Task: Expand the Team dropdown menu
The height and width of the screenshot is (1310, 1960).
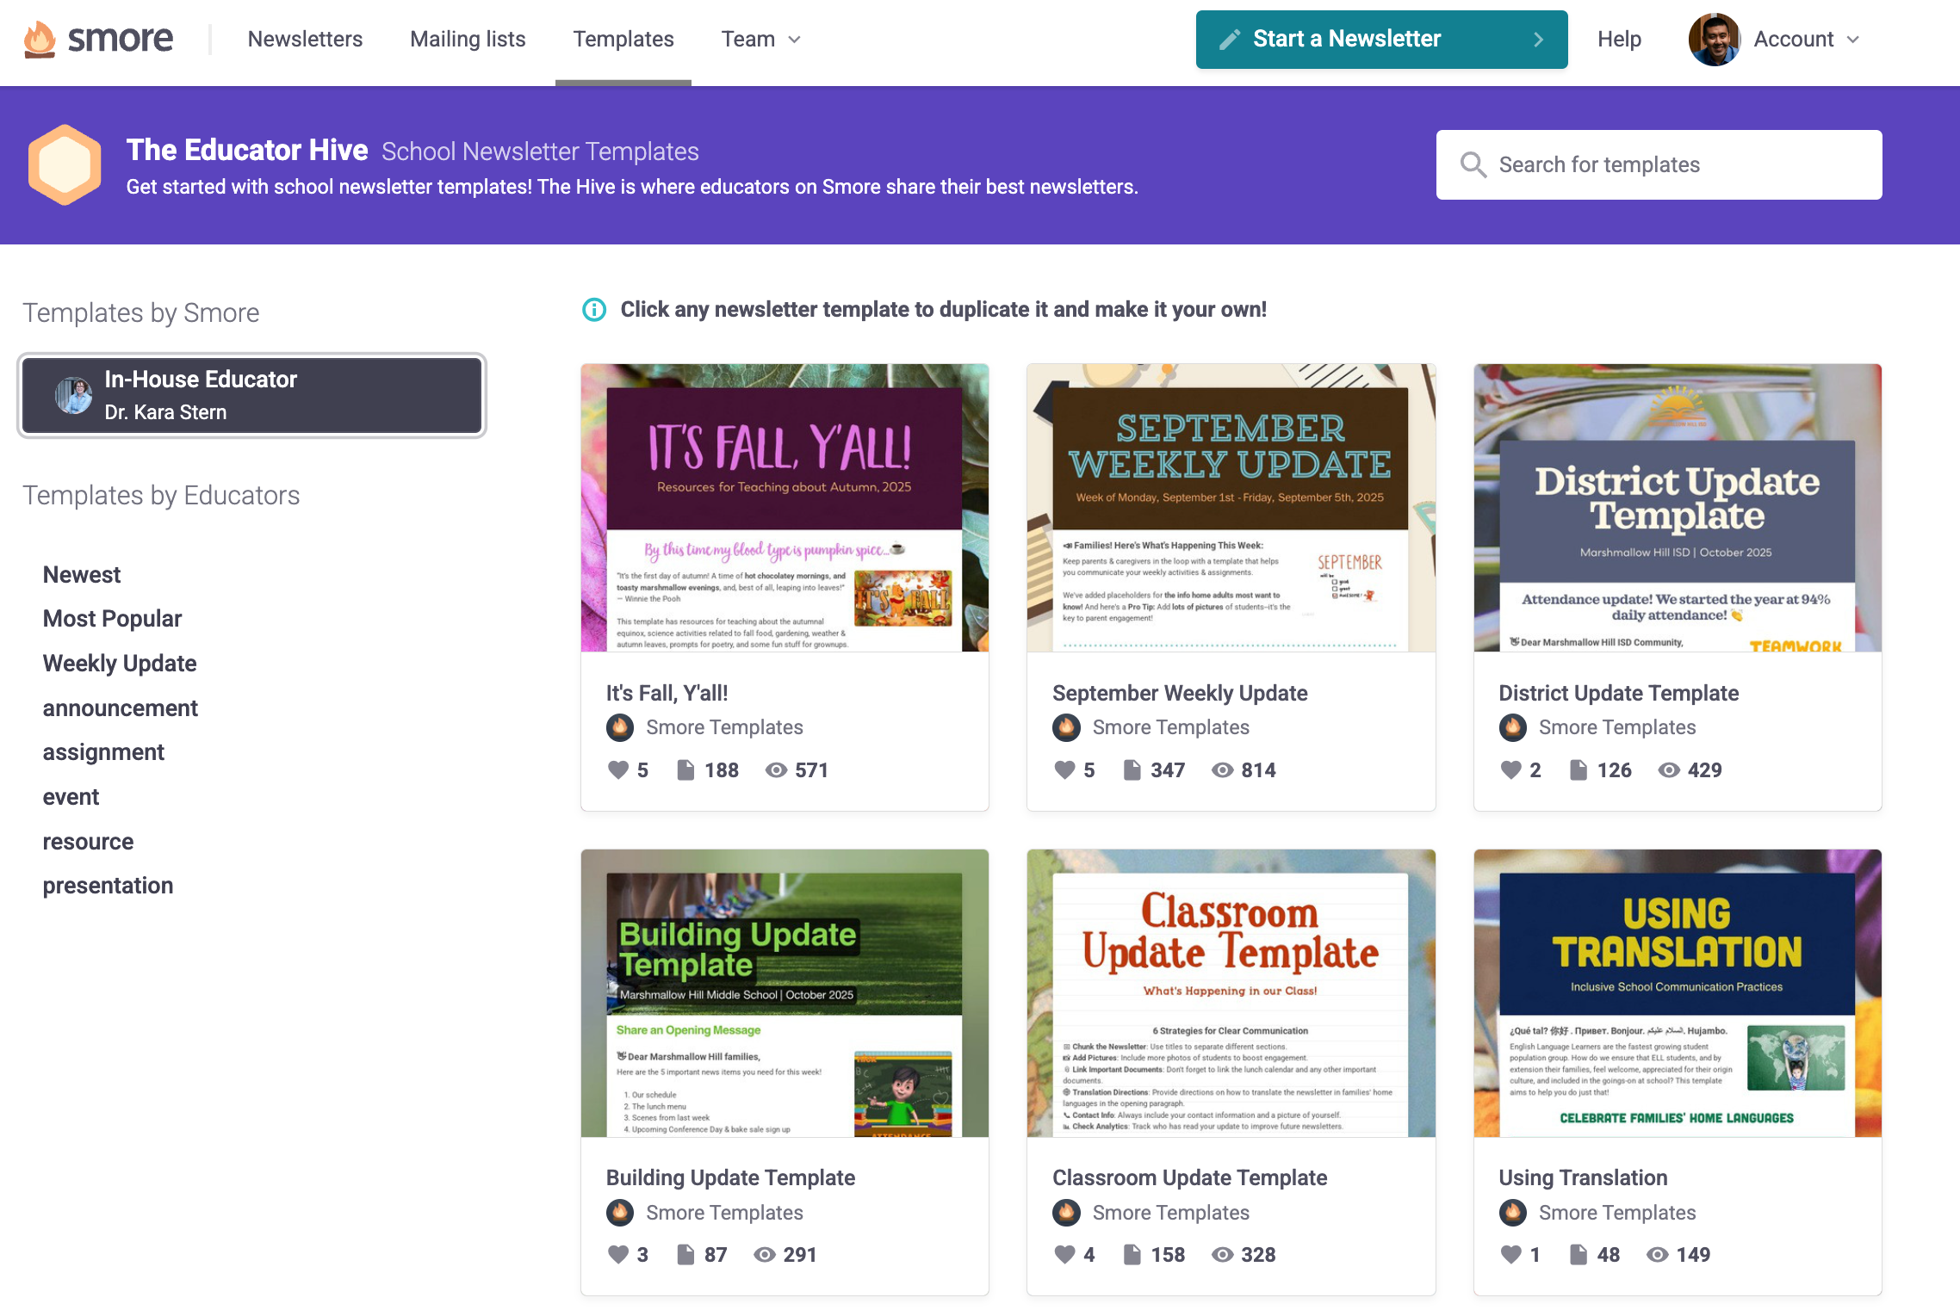Action: point(761,40)
